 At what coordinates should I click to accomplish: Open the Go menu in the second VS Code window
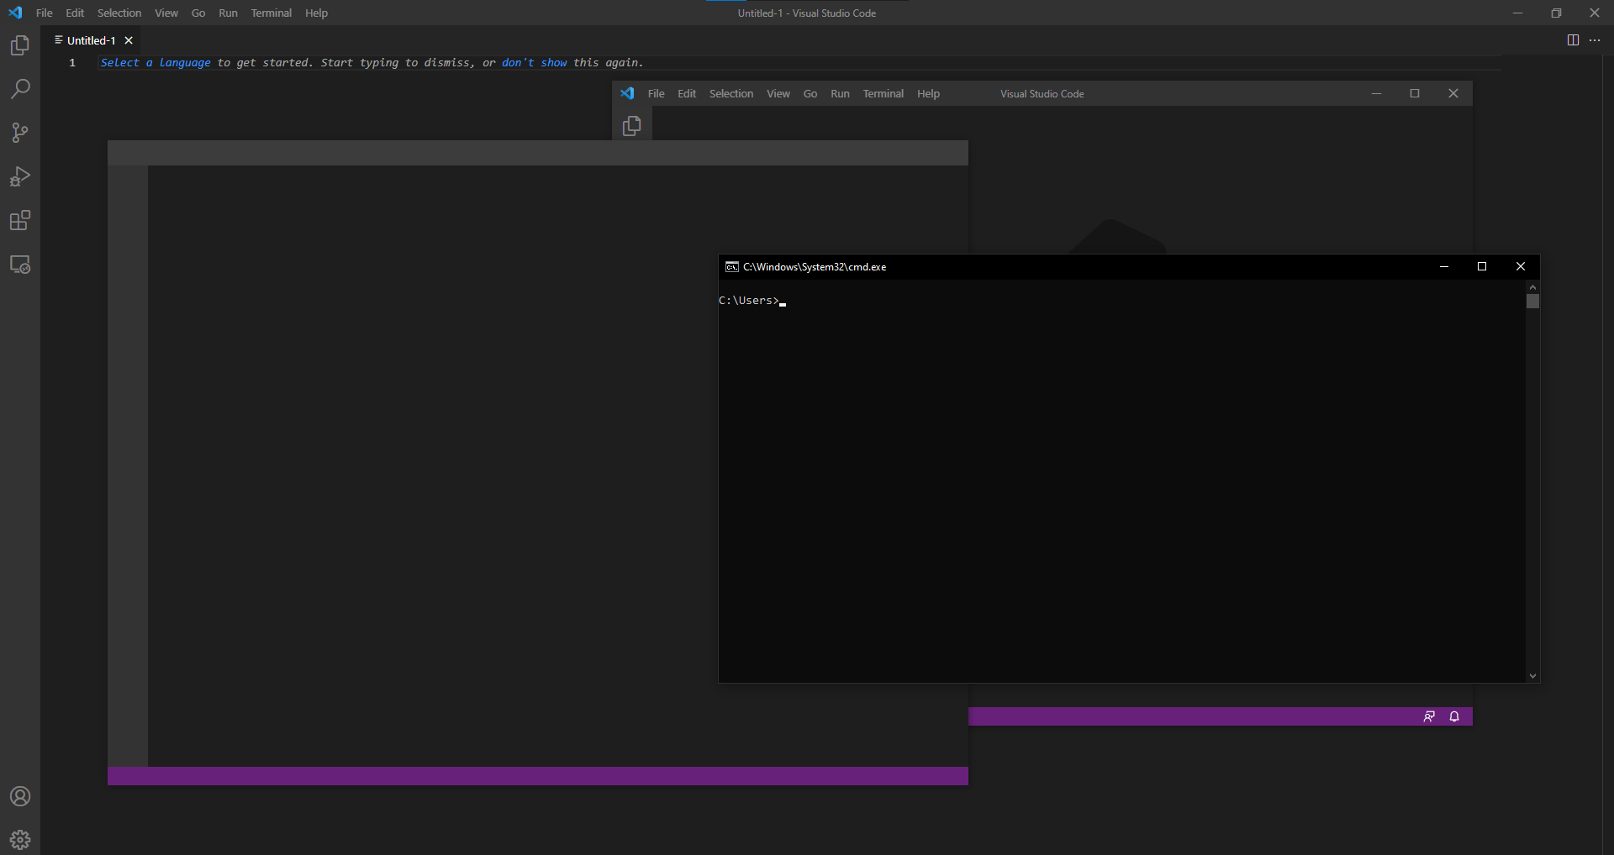pyautogui.click(x=810, y=93)
